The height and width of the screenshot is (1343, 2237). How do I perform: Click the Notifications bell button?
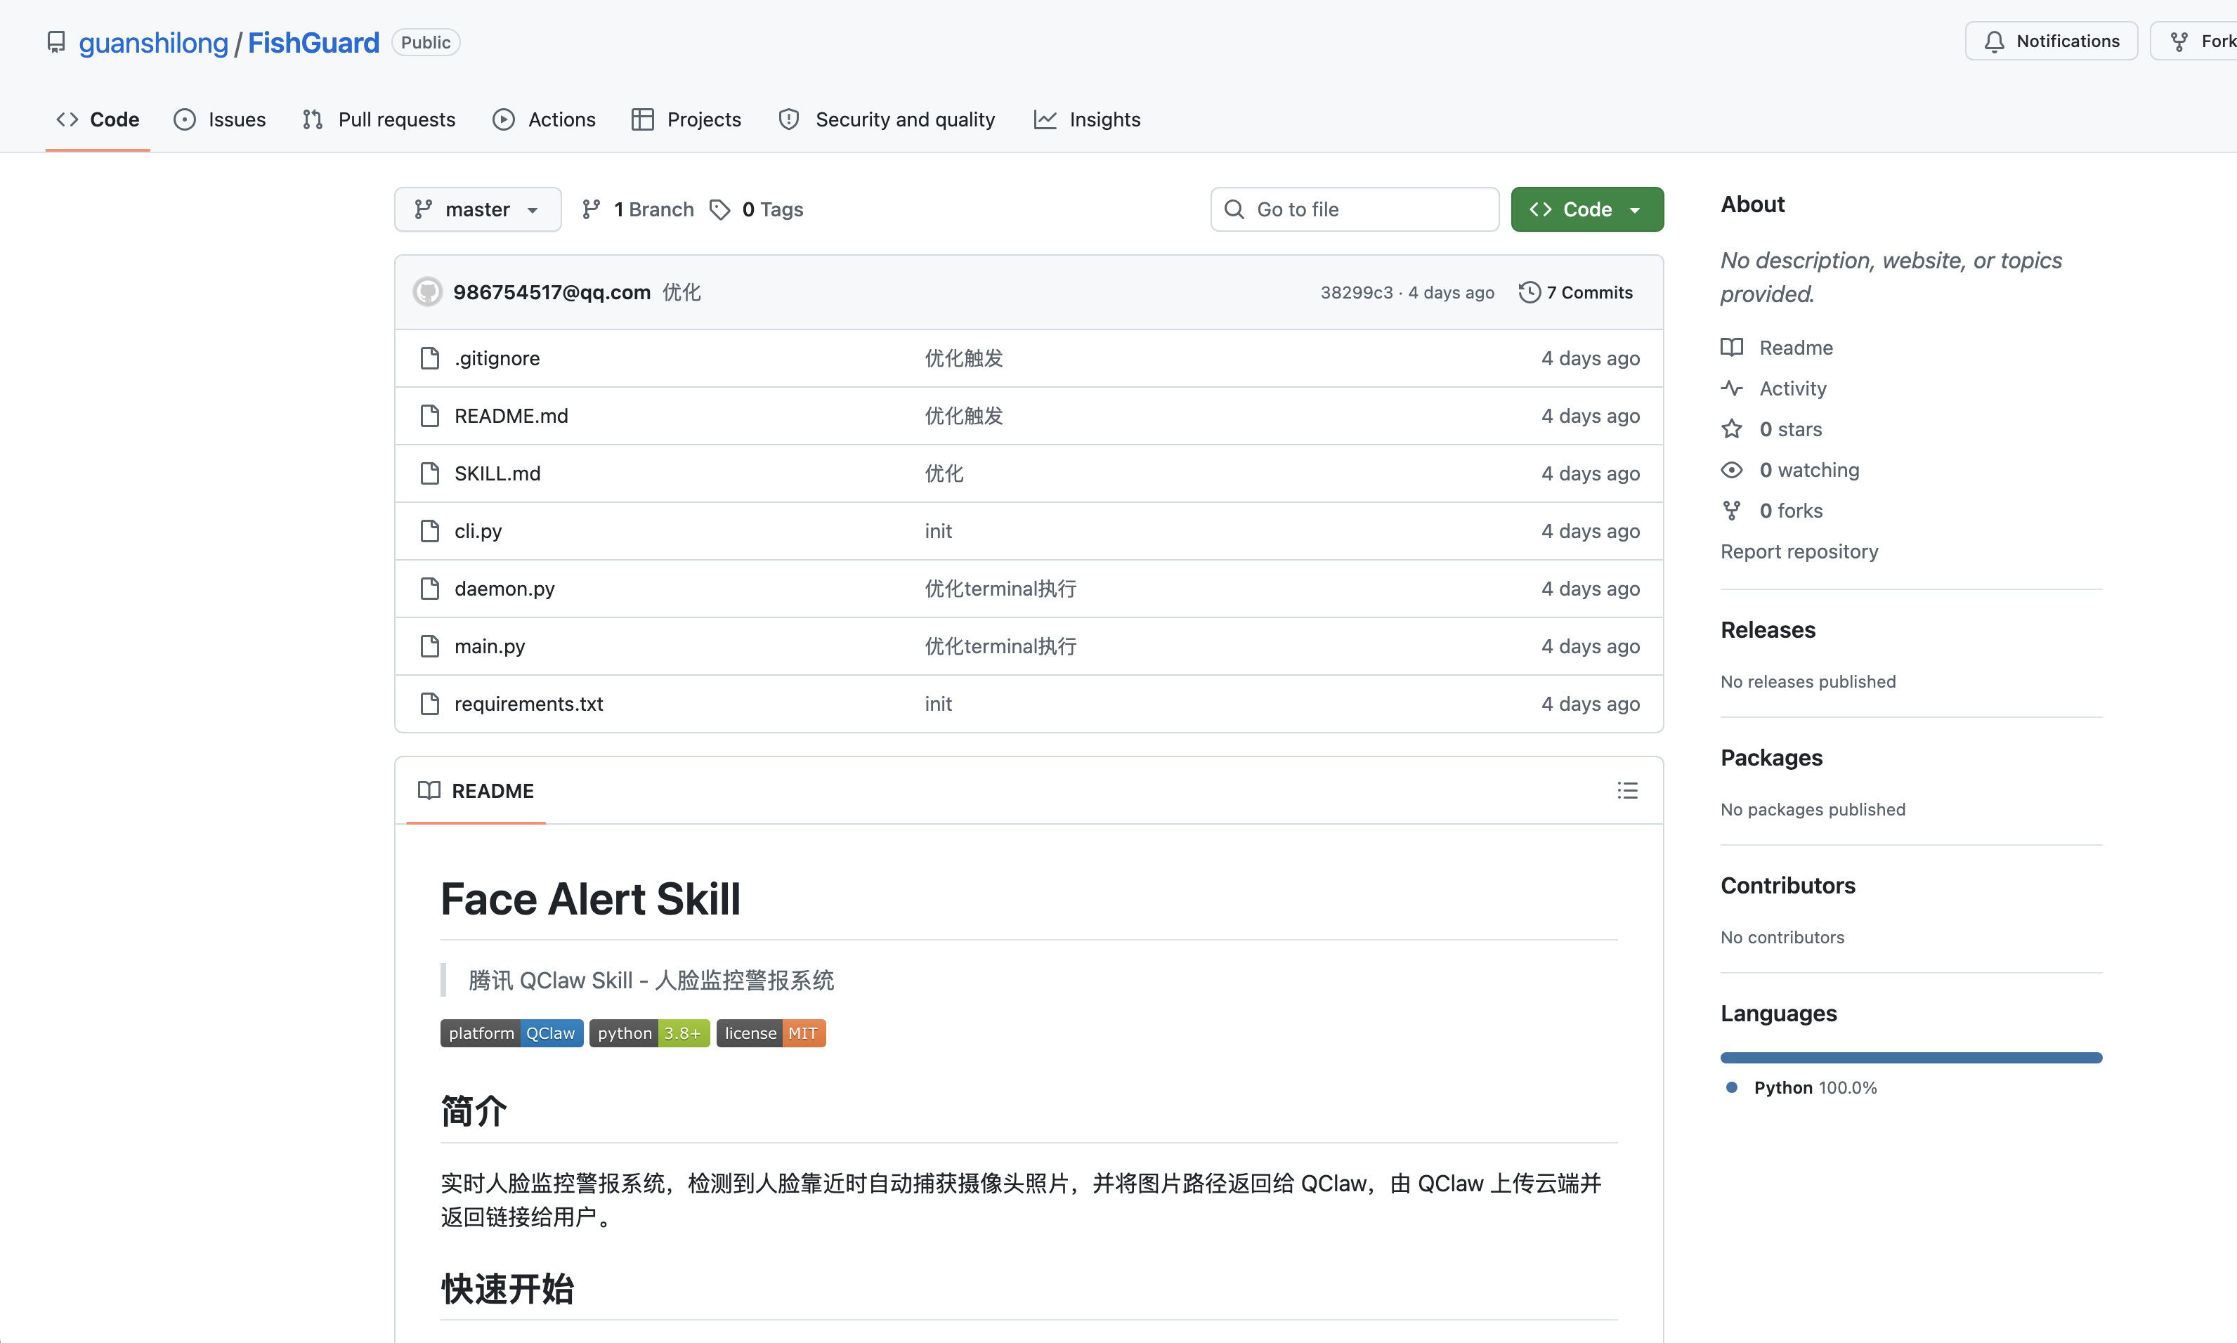pos(2051,41)
